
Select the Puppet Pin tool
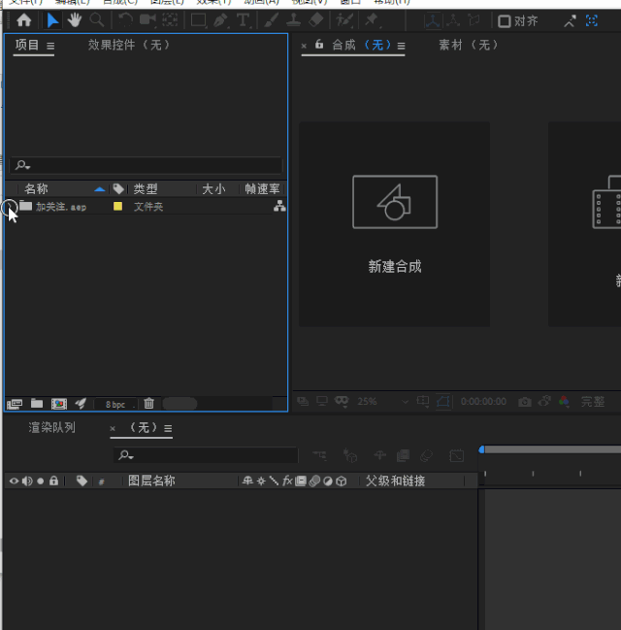click(x=372, y=19)
